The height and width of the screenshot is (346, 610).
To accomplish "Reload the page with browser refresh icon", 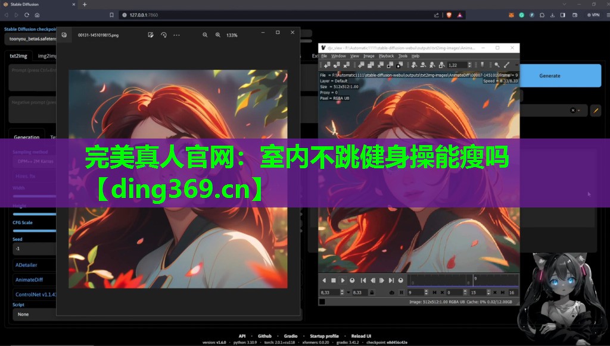I will (x=26, y=15).
